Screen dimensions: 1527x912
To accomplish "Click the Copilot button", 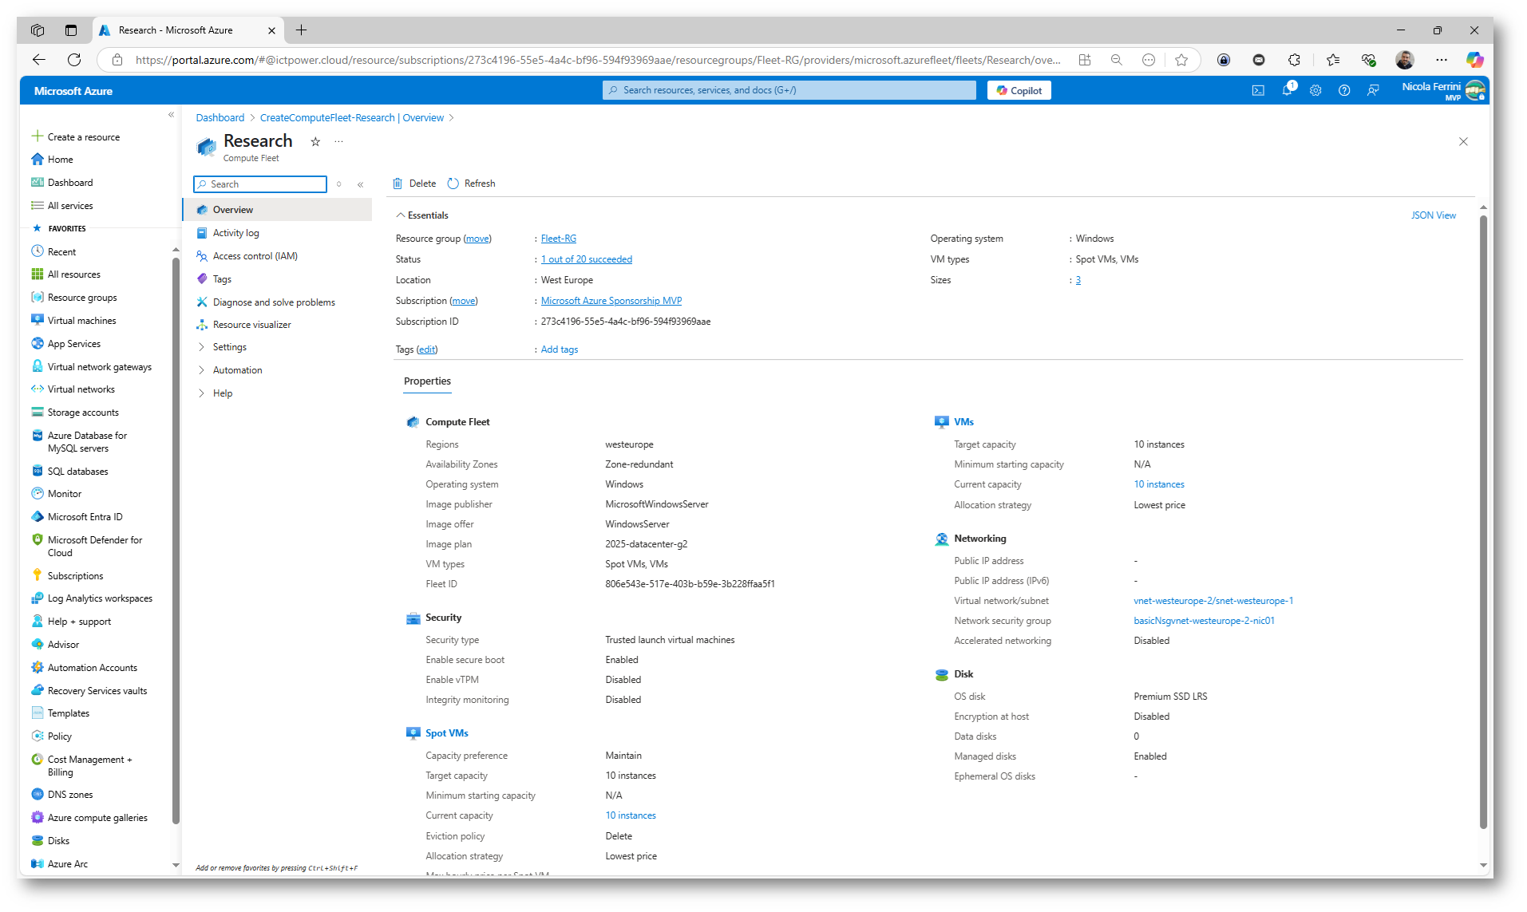I will [1019, 91].
